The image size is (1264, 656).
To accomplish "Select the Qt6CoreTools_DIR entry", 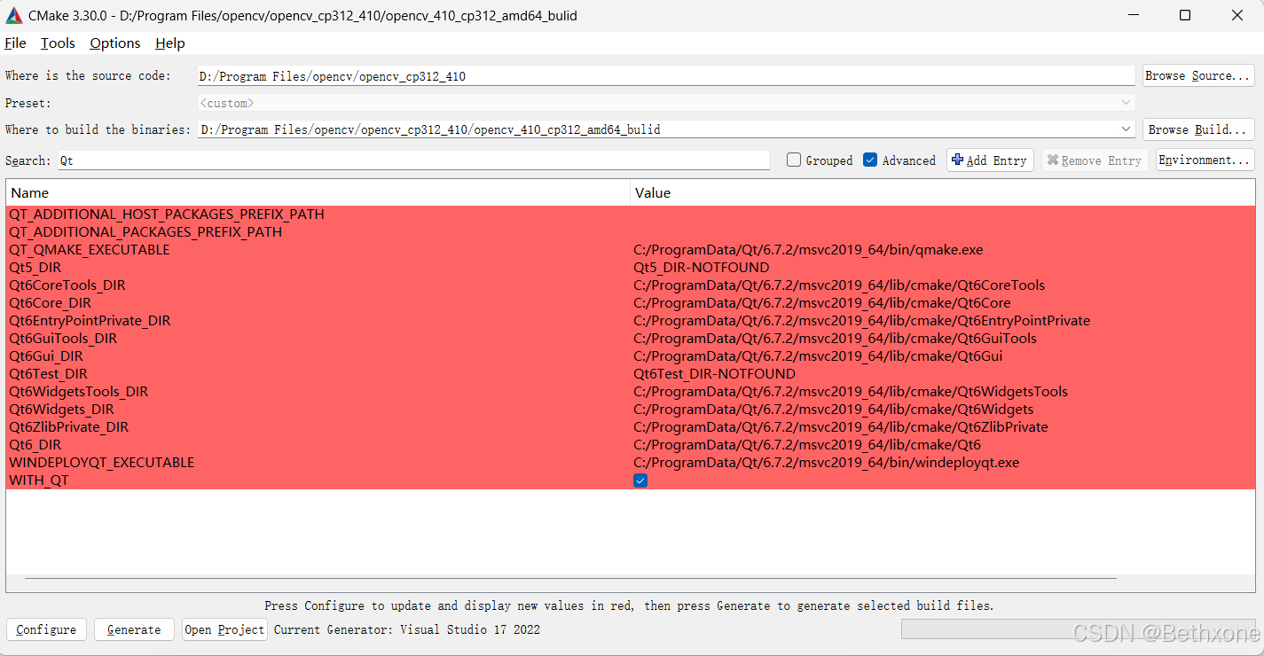I will tap(67, 285).
